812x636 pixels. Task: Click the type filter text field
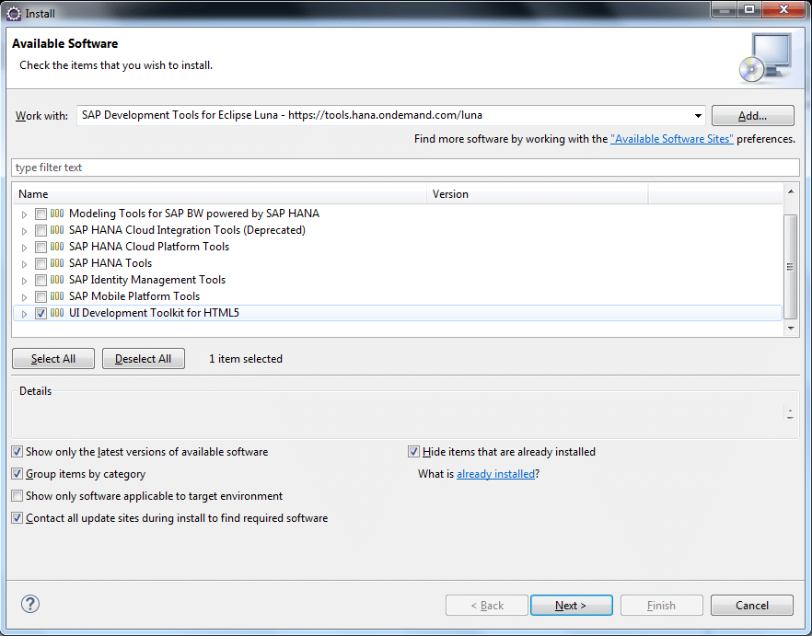[x=405, y=168]
